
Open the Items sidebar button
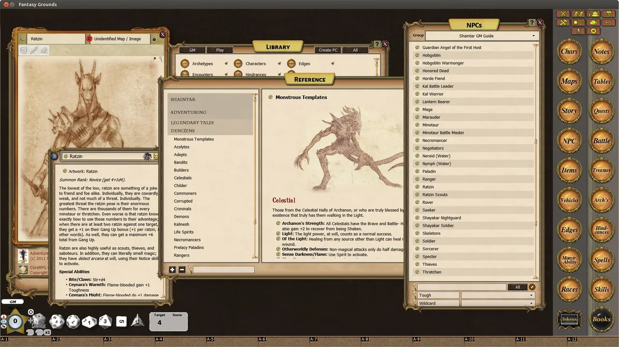[x=569, y=170]
